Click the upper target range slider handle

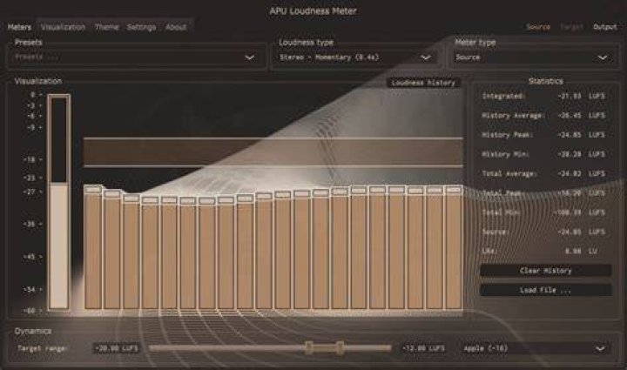[340, 348]
